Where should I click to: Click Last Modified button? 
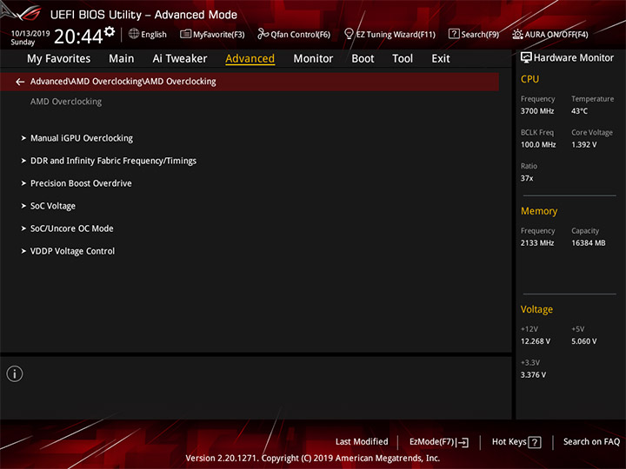point(362,442)
